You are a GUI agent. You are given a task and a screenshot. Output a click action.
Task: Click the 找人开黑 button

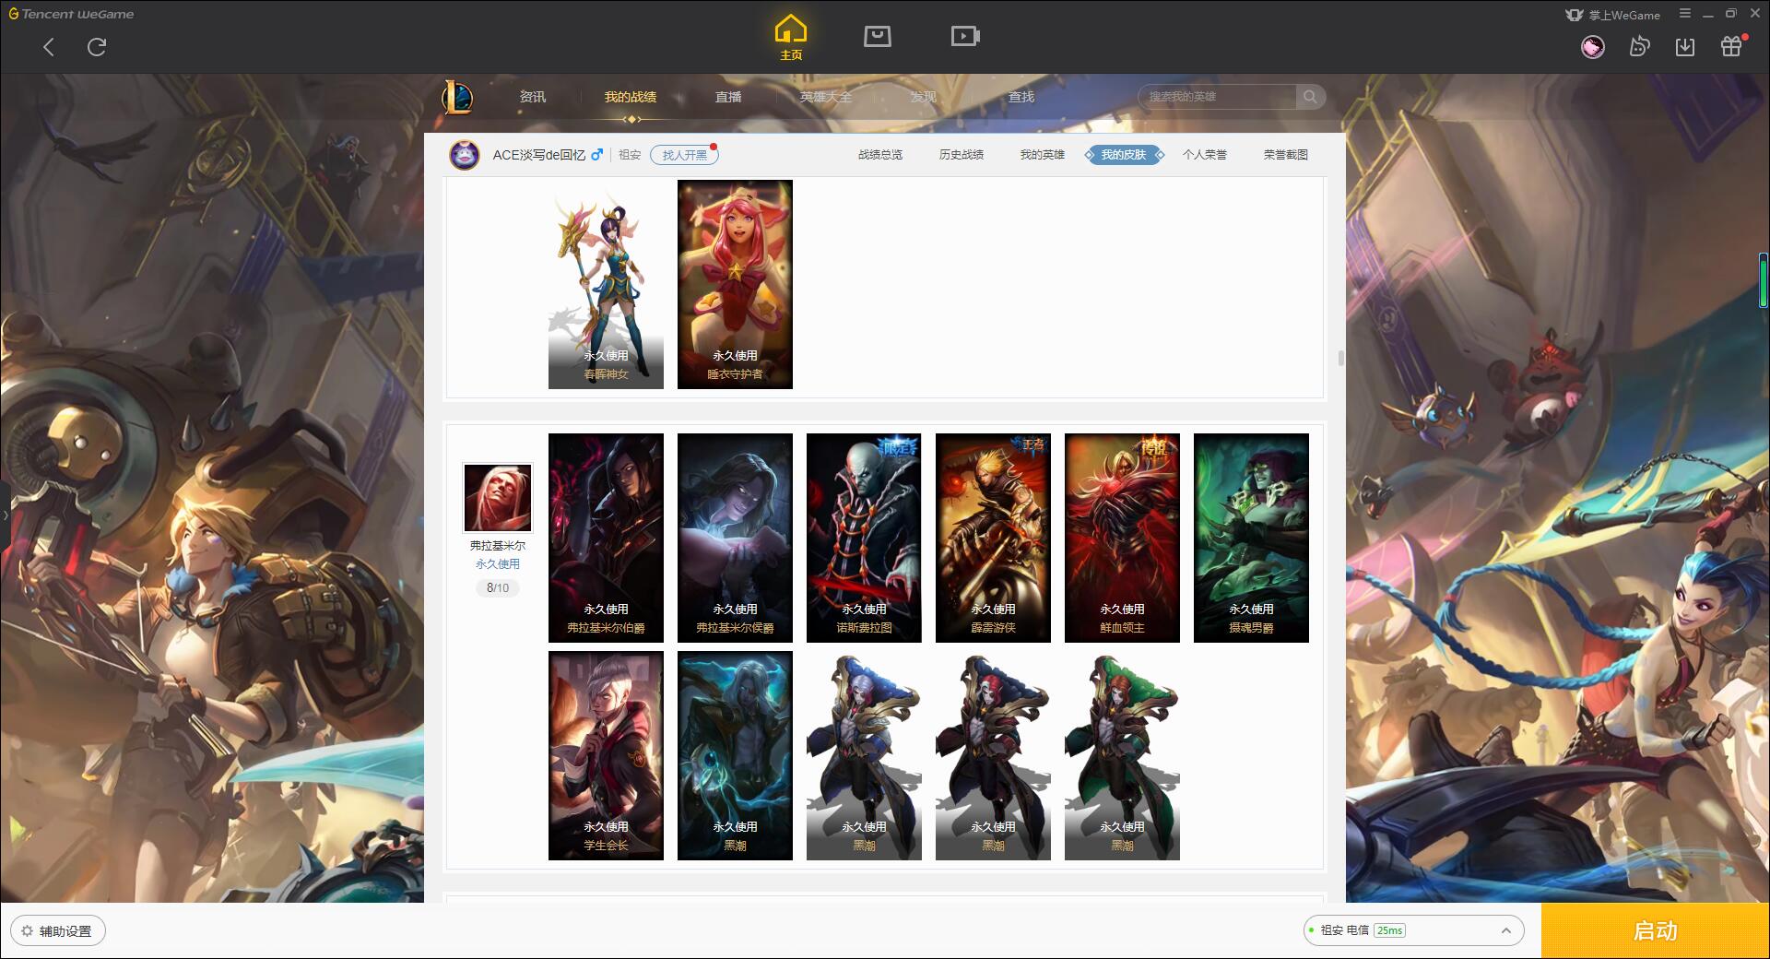click(684, 155)
